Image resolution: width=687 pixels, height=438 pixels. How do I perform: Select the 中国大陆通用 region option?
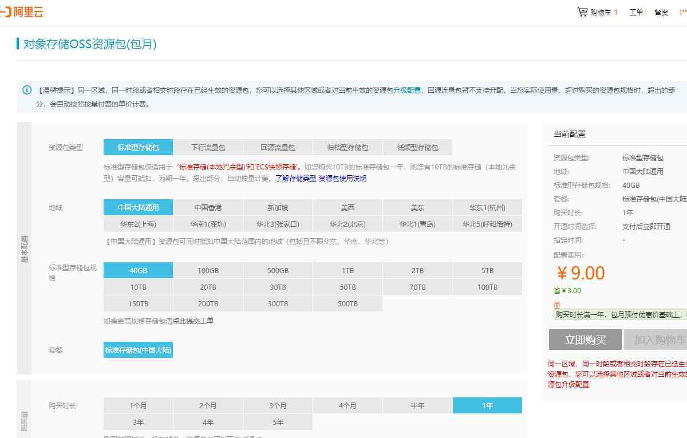(138, 207)
